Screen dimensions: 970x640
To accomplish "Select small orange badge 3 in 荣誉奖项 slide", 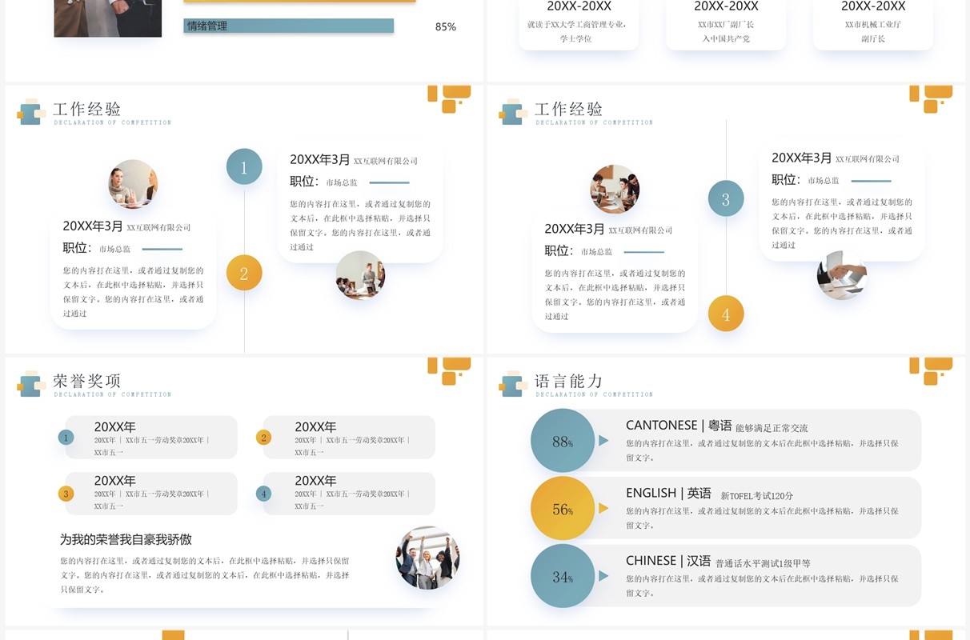I will coord(66,494).
